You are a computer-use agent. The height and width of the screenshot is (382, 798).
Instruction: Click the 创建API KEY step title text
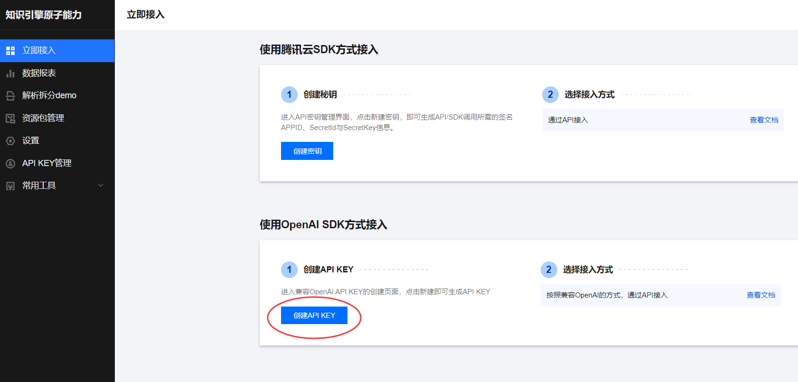coord(329,270)
